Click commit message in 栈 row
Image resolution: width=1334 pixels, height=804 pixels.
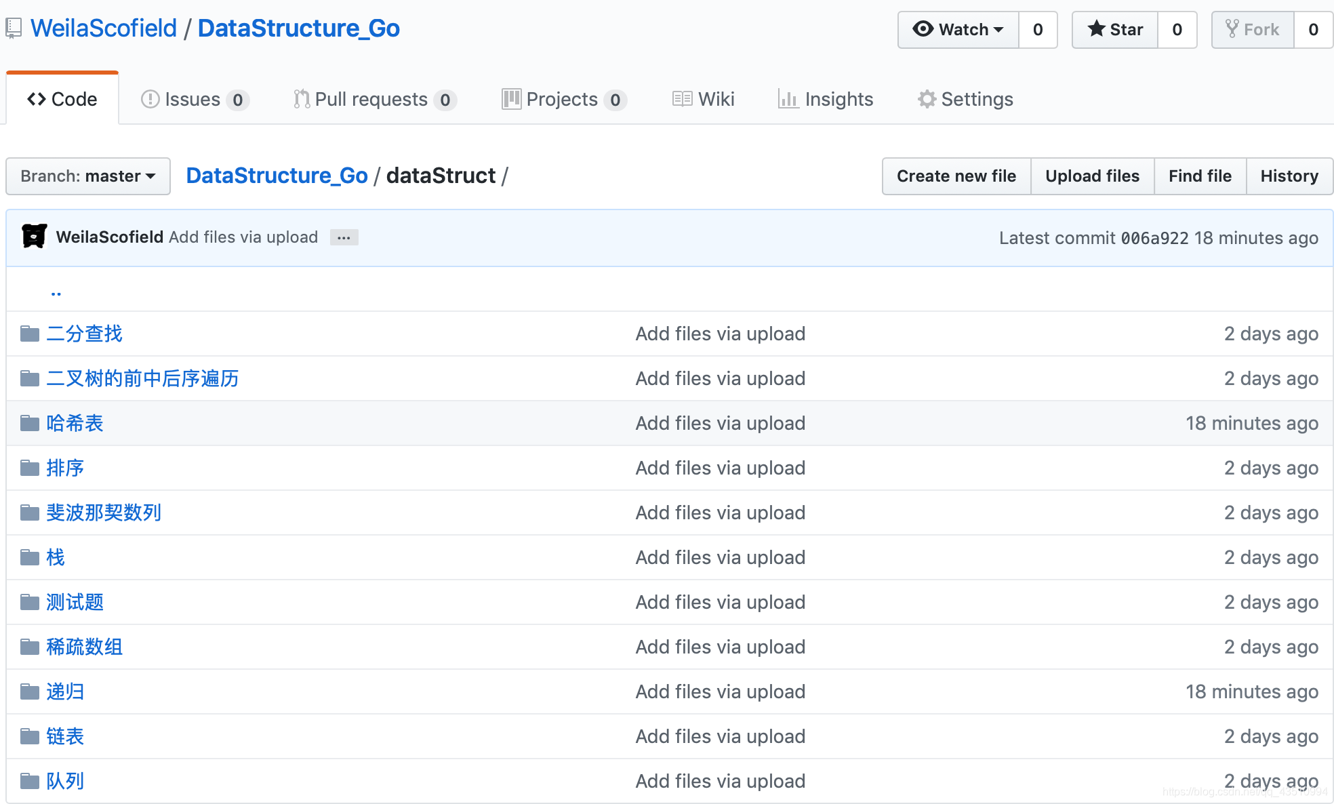click(721, 557)
